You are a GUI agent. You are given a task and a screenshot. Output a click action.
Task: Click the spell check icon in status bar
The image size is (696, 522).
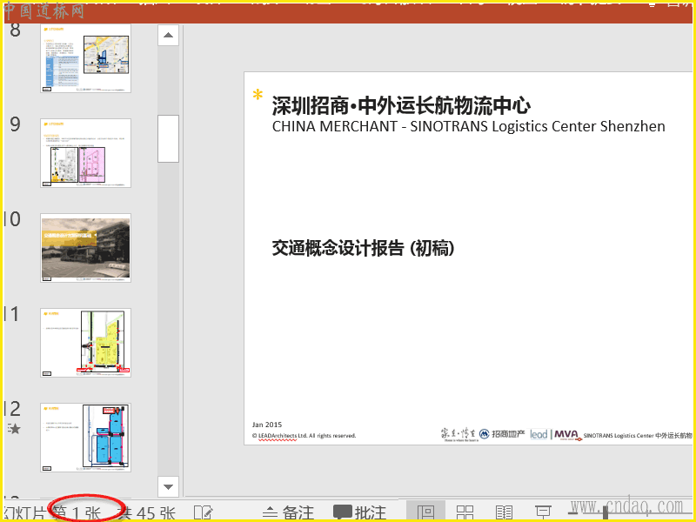pos(204,512)
